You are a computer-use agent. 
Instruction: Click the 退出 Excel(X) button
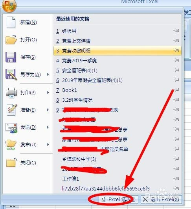pos(161,200)
